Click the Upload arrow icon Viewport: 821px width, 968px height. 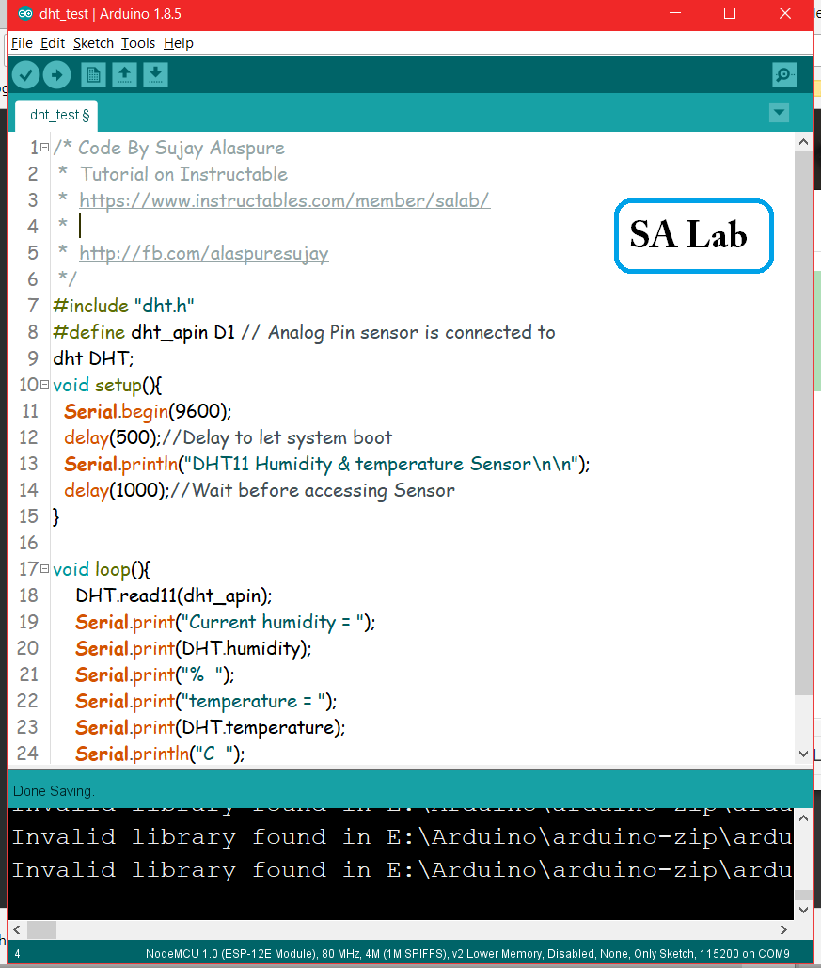tap(56, 74)
